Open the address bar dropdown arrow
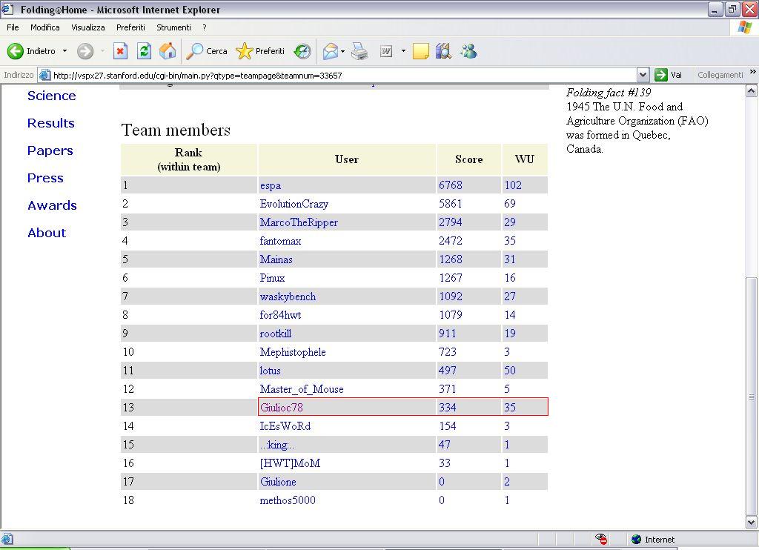The image size is (759, 550). coord(643,75)
